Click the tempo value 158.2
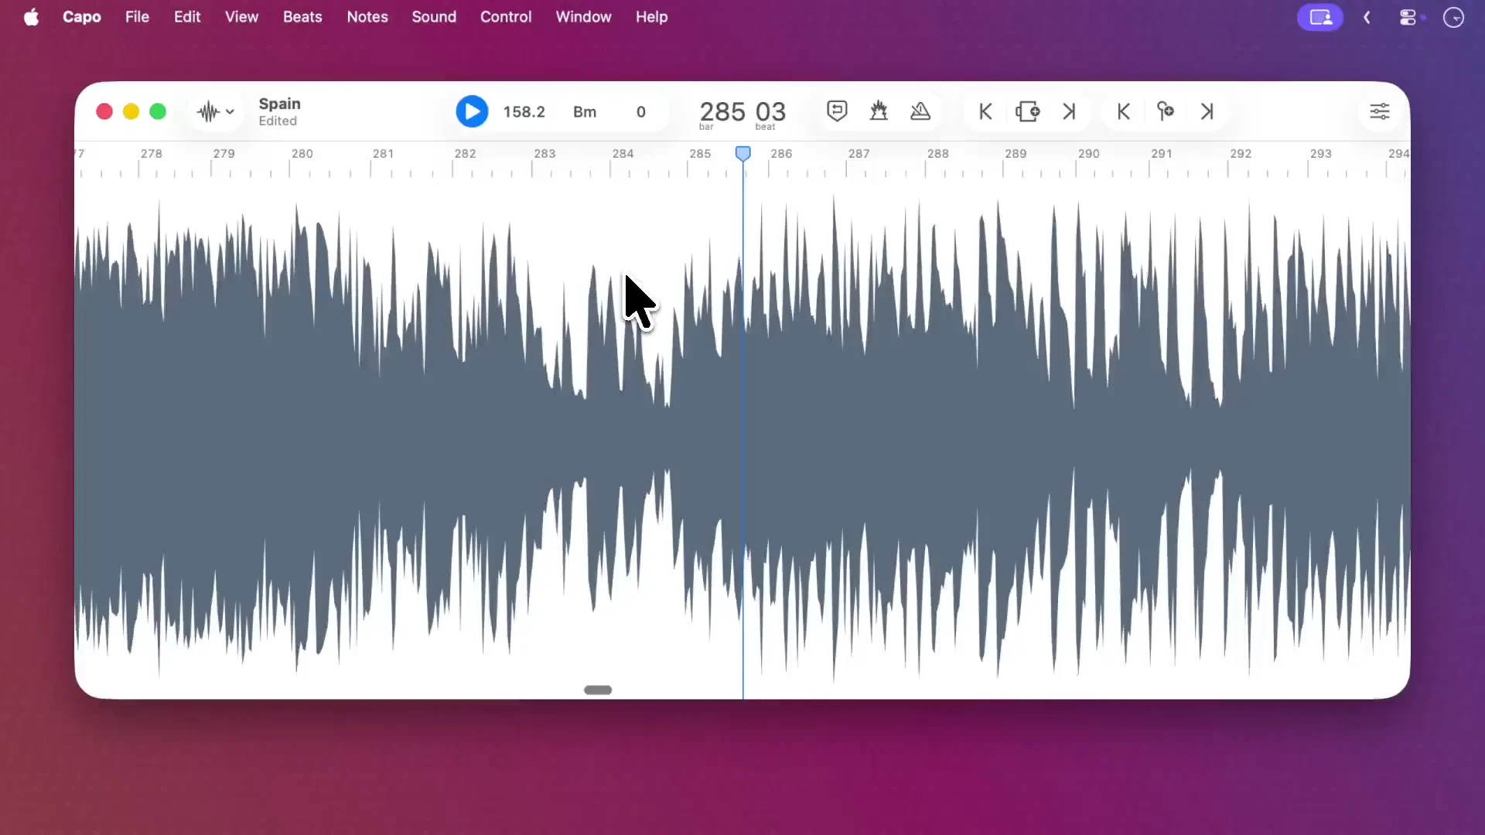The width and height of the screenshot is (1485, 835). (524, 111)
